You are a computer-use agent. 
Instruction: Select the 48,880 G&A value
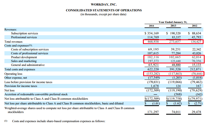(176, 65)
